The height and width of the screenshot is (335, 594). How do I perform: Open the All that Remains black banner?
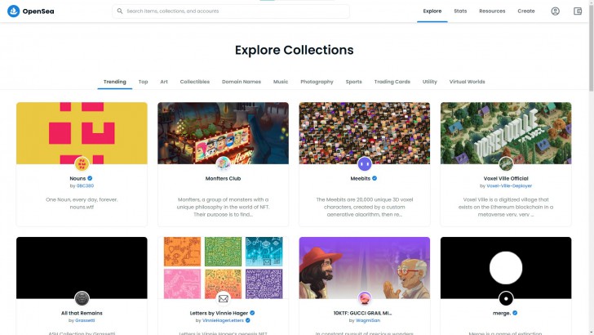(82, 268)
